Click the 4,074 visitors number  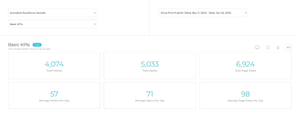54,64
